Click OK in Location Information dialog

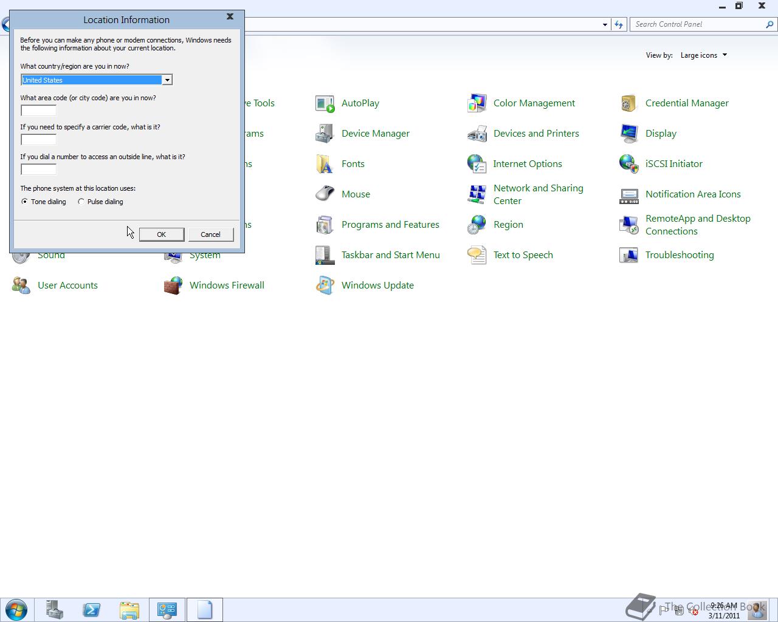tap(162, 234)
